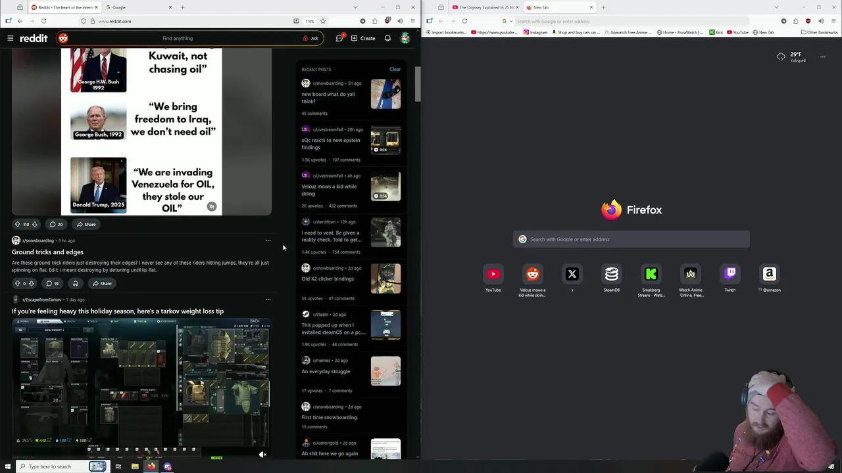Viewport: 842px width, 473px height.
Task: Close the Reddit tab in left browser
Action: [x=96, y=7]
